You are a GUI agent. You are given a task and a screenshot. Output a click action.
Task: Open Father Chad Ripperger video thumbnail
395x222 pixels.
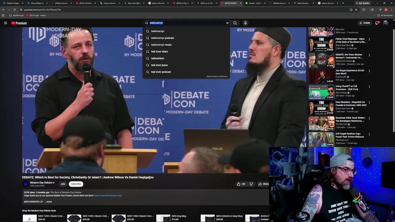coord(321,44)
